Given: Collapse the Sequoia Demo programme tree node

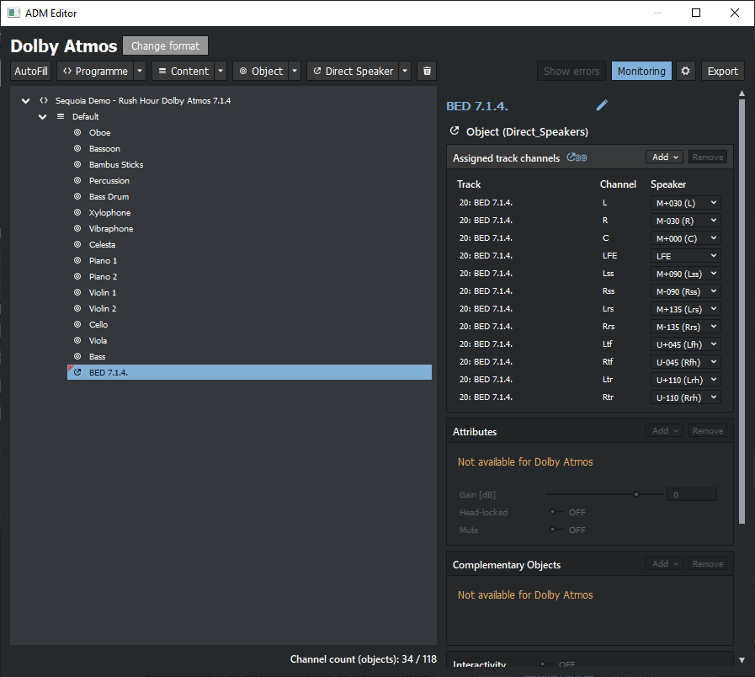Looking at the screenshot, I should click(x=26, y=101).
